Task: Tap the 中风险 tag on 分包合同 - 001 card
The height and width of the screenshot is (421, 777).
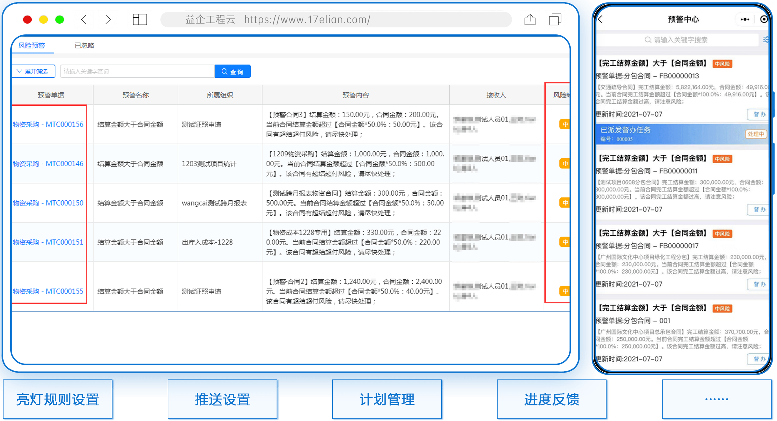Action: point(722,309)
